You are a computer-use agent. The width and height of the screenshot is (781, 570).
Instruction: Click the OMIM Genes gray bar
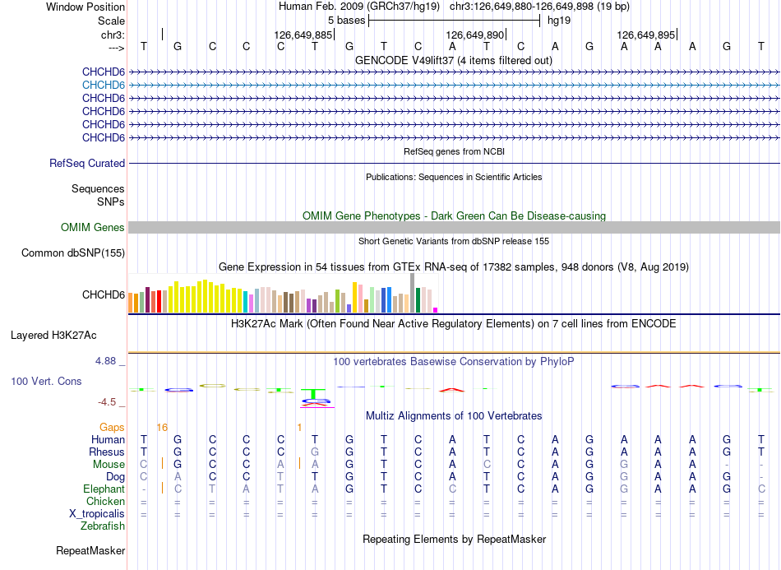(454, 227)
